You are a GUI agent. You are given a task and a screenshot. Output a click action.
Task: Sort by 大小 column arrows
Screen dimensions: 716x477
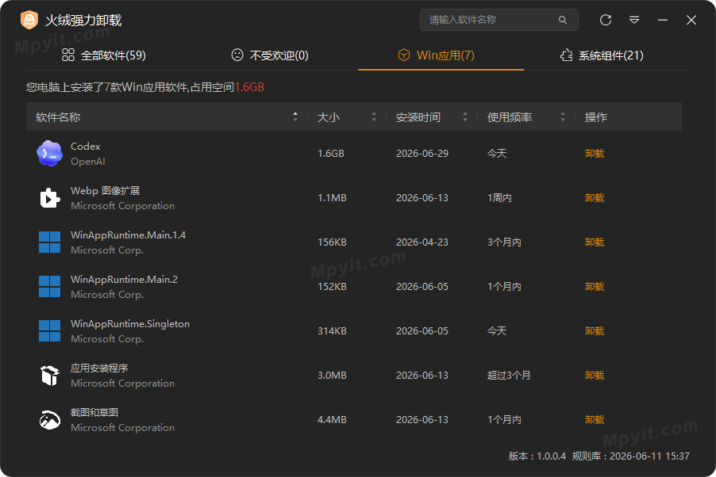(x=374, y=116)
